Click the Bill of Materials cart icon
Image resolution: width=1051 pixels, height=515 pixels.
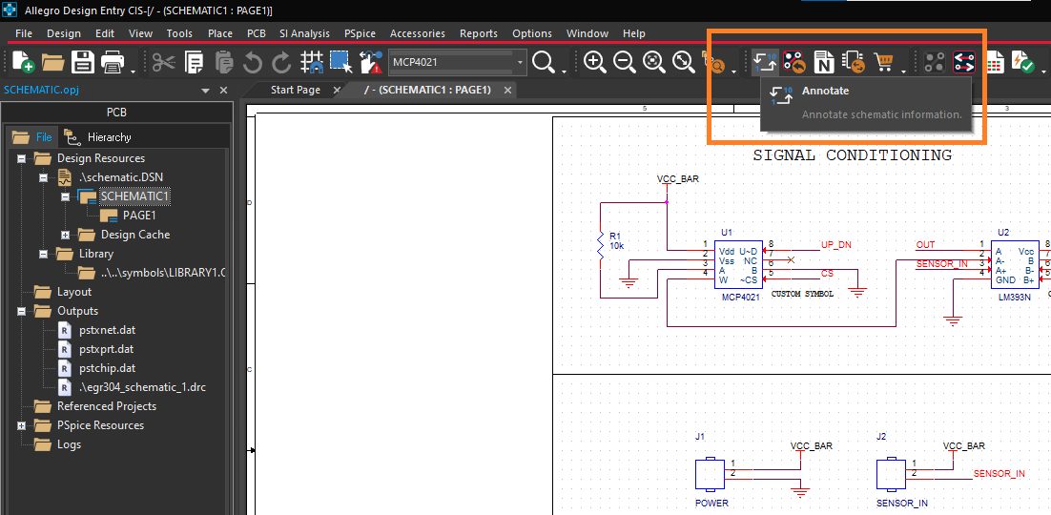click(884, 62)
